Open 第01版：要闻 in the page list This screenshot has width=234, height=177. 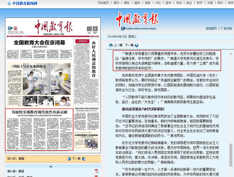click(16, 171)
